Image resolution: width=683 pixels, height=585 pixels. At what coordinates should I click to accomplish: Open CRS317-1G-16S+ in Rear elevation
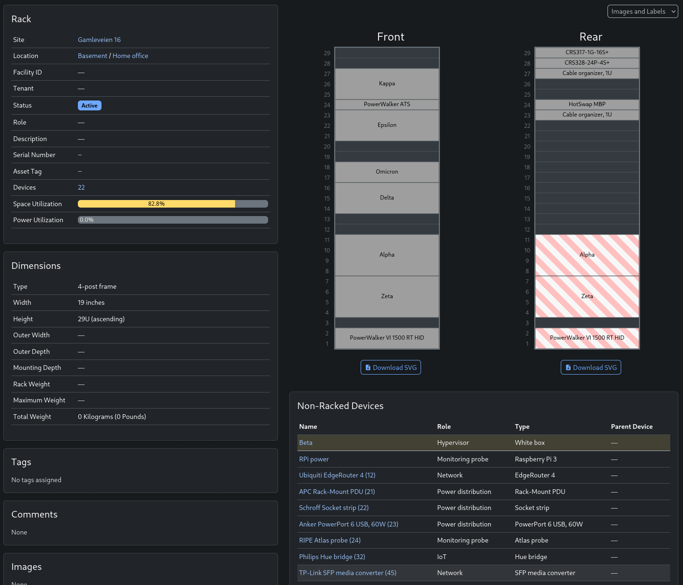[x=587, y=52]
